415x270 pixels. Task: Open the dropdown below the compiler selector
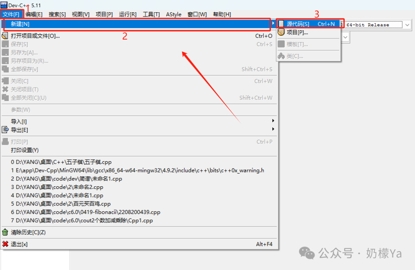(x=345, y=37)
